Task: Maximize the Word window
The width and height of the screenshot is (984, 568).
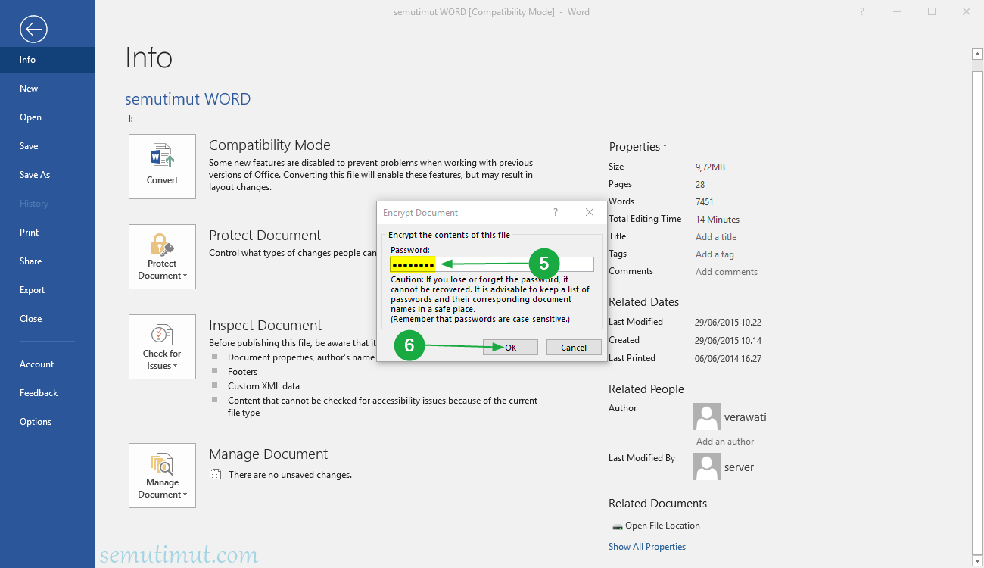Action: pyautogui.click(x=932, y=11)
